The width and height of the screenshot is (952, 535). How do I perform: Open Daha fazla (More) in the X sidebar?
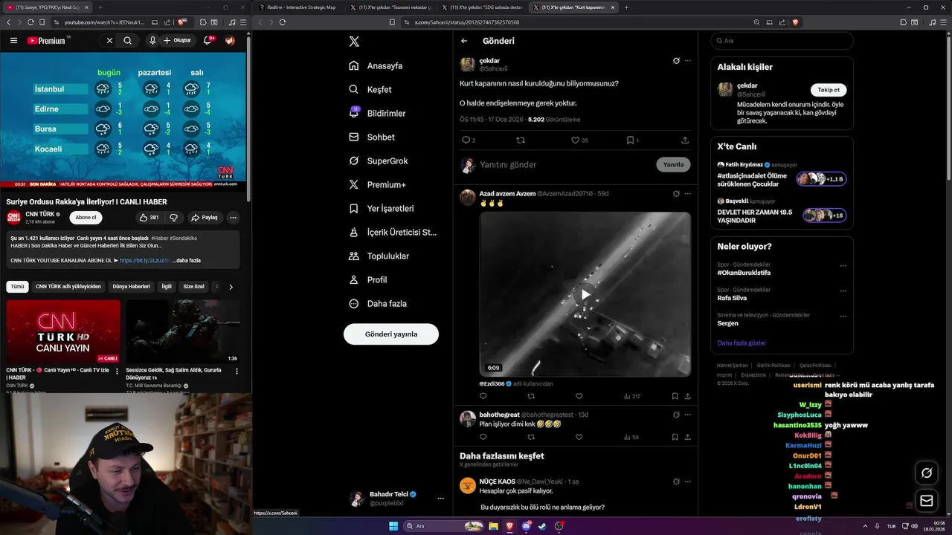[x=377, y=303]
